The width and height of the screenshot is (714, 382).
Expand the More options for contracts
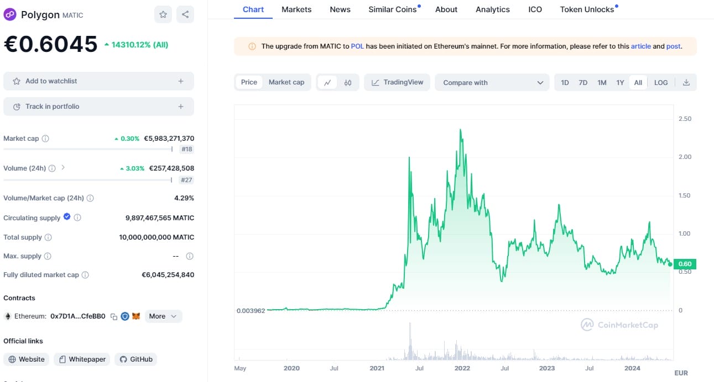tap(163, 316)
